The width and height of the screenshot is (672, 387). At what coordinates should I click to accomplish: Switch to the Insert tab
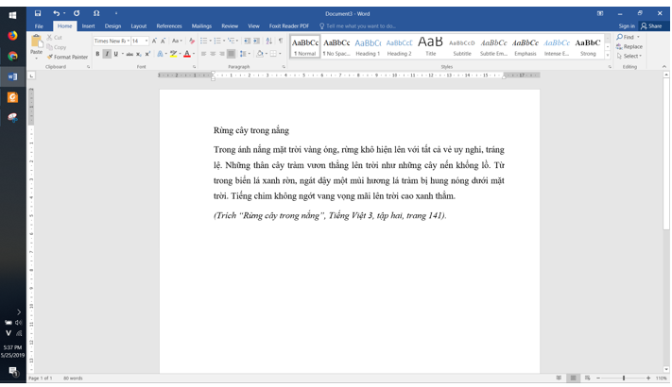pos(88,26)
